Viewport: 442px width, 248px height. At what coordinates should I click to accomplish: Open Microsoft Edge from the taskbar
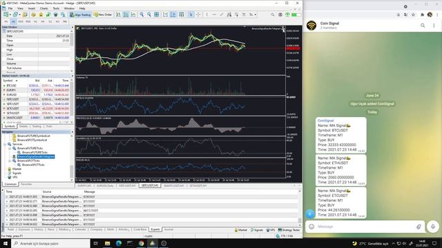(119, 243)
